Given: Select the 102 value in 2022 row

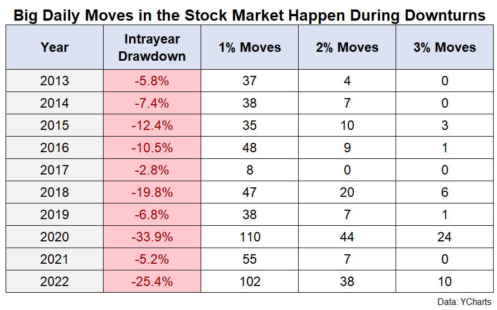Looking at the screenshot, I should [x=250, y=282].
